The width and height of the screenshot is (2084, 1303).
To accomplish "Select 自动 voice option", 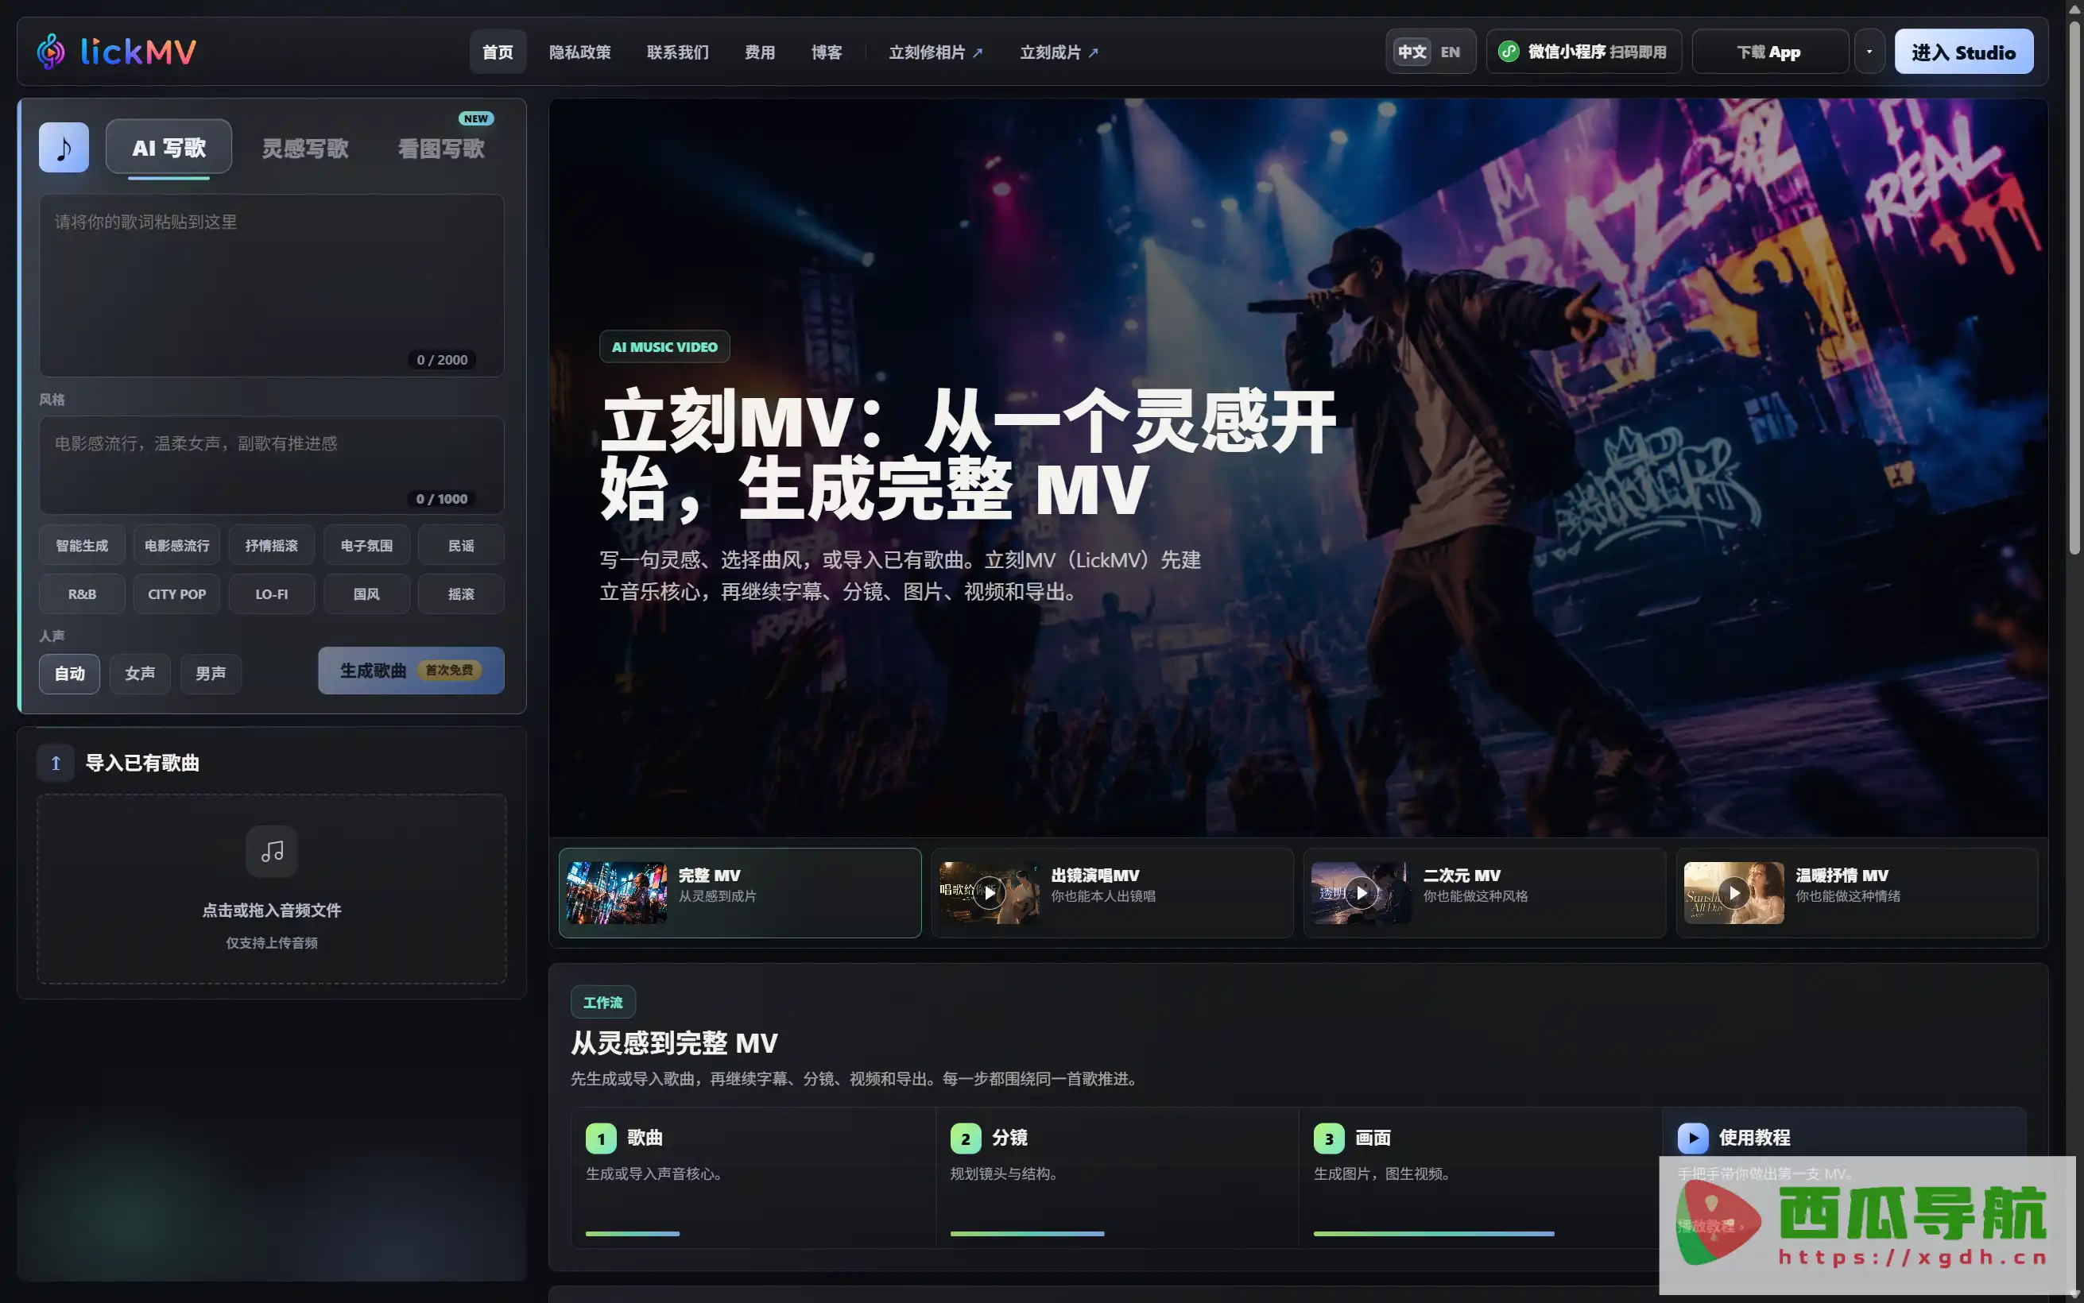I will point(69,673).
